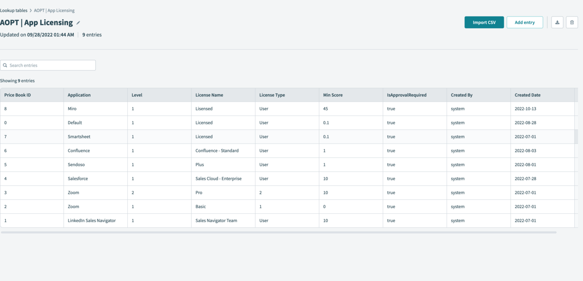Select the Salesforce application cell
Viewport: 583px width, 281px height.
coord(95,179)
